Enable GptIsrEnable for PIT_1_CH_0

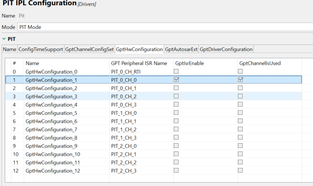tap(176, 113)
